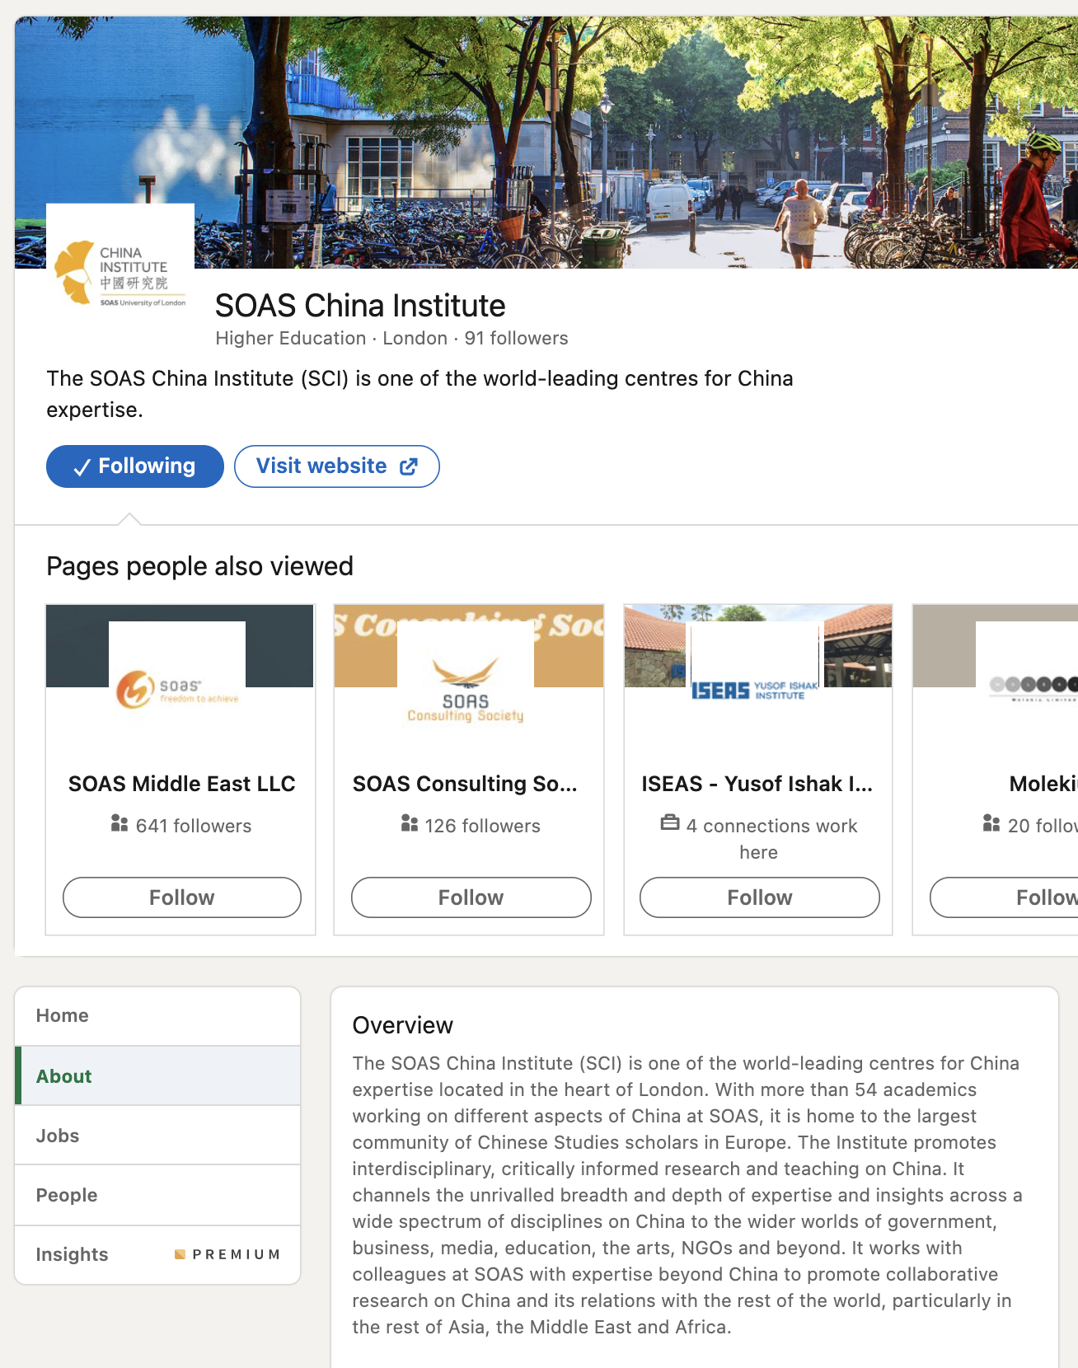This screenshot has width=1078, height=1368.
Task: Follow ISEAS - Yusof Ishak Institute
Action: point(760,897)
